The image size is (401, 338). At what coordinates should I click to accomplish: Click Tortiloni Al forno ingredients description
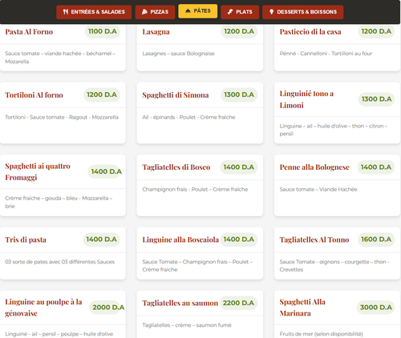pyautogui.click(x=62, y=117)
